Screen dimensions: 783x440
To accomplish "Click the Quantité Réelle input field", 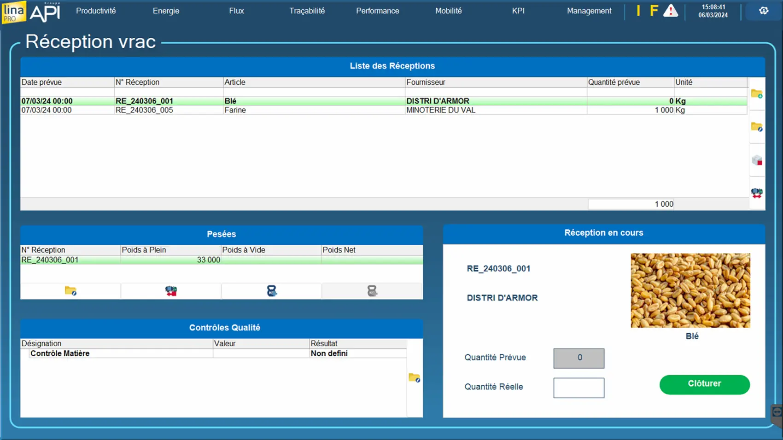I will 578,388.
